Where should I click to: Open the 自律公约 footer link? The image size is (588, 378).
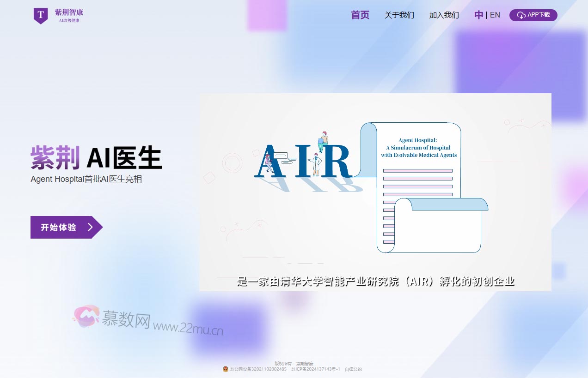[353, 369]
